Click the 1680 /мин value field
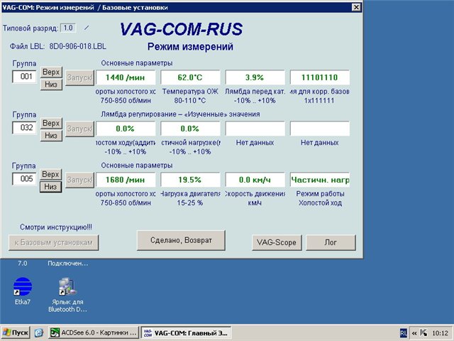This screenshot has width=454, height=341. click(x=126, y=180)
